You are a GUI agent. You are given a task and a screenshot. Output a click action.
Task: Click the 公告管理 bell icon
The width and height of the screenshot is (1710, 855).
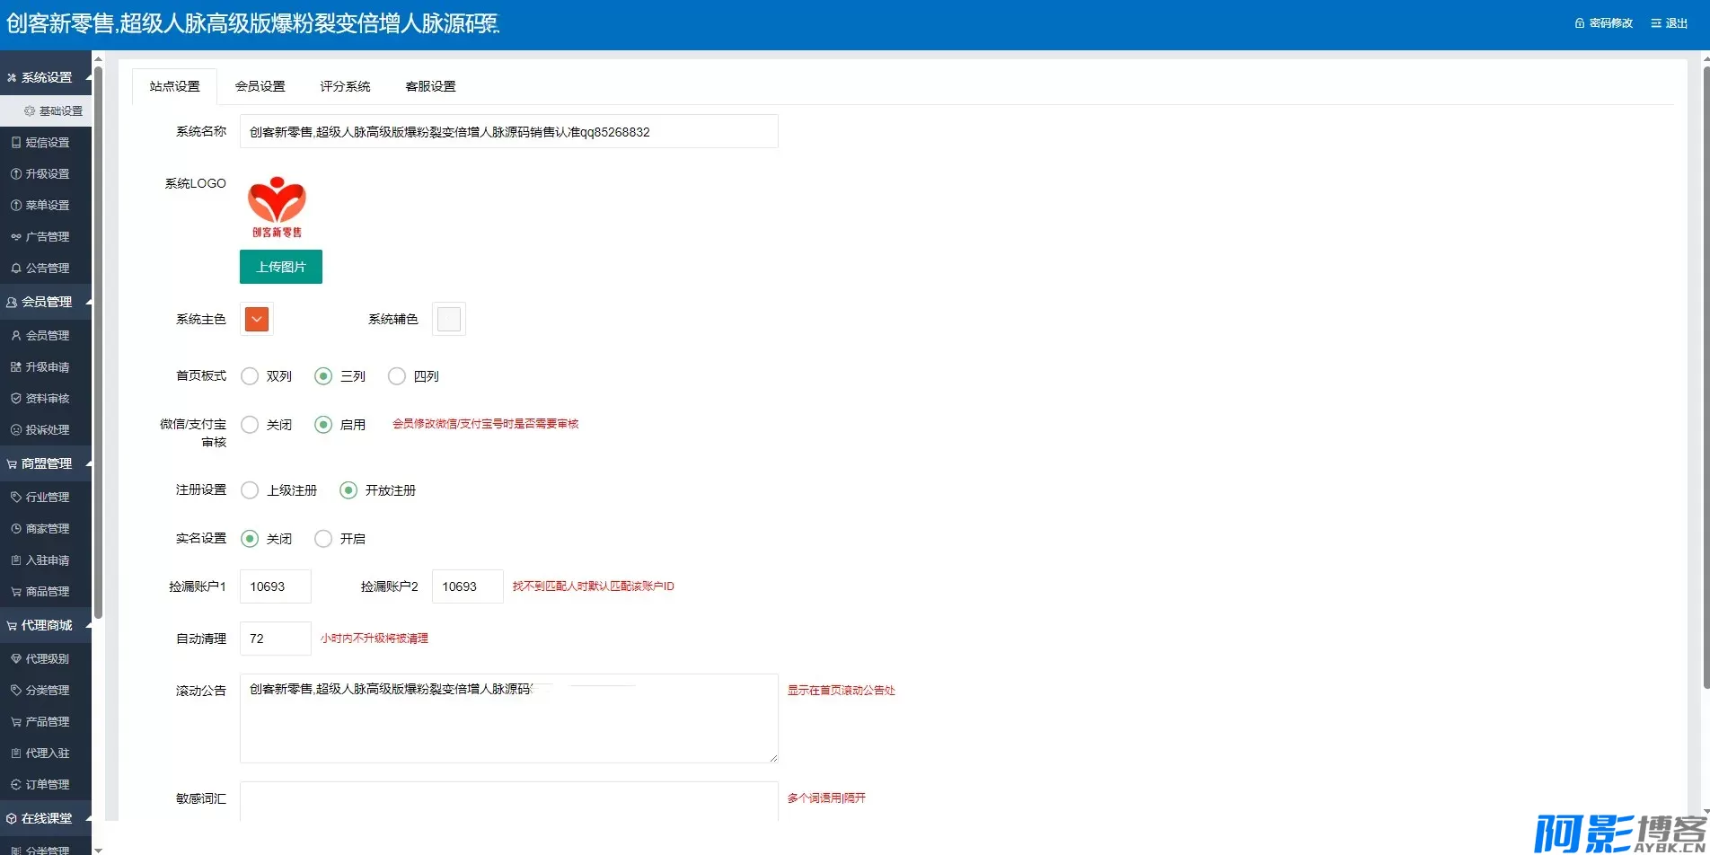[16, 269]
